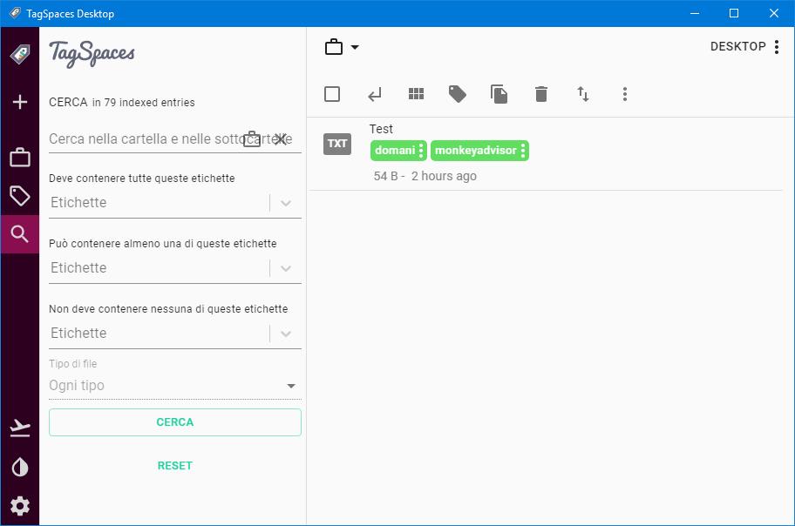This screenshot has width=795, height=526.
Task: Minimize the TagSpaces Desktop window
Action: [695, 13]
